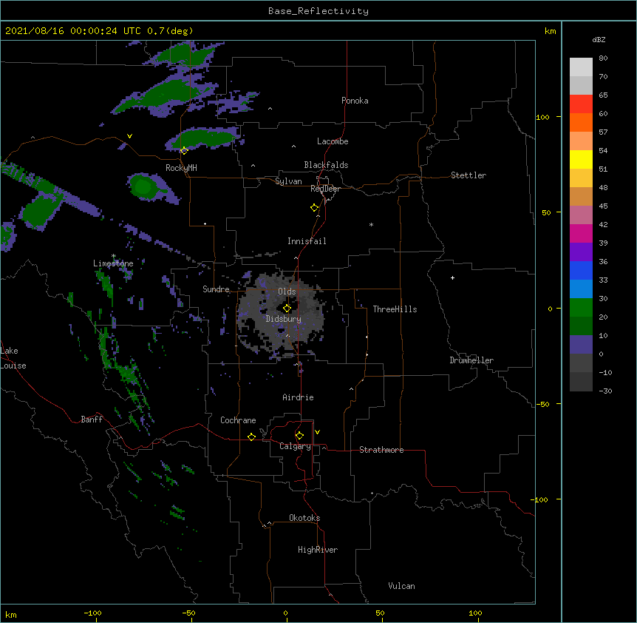Screen dimensions: 637x623
Task: Pick the light blue swatch near 33 dBZ
Action: [x=581, y=289]
